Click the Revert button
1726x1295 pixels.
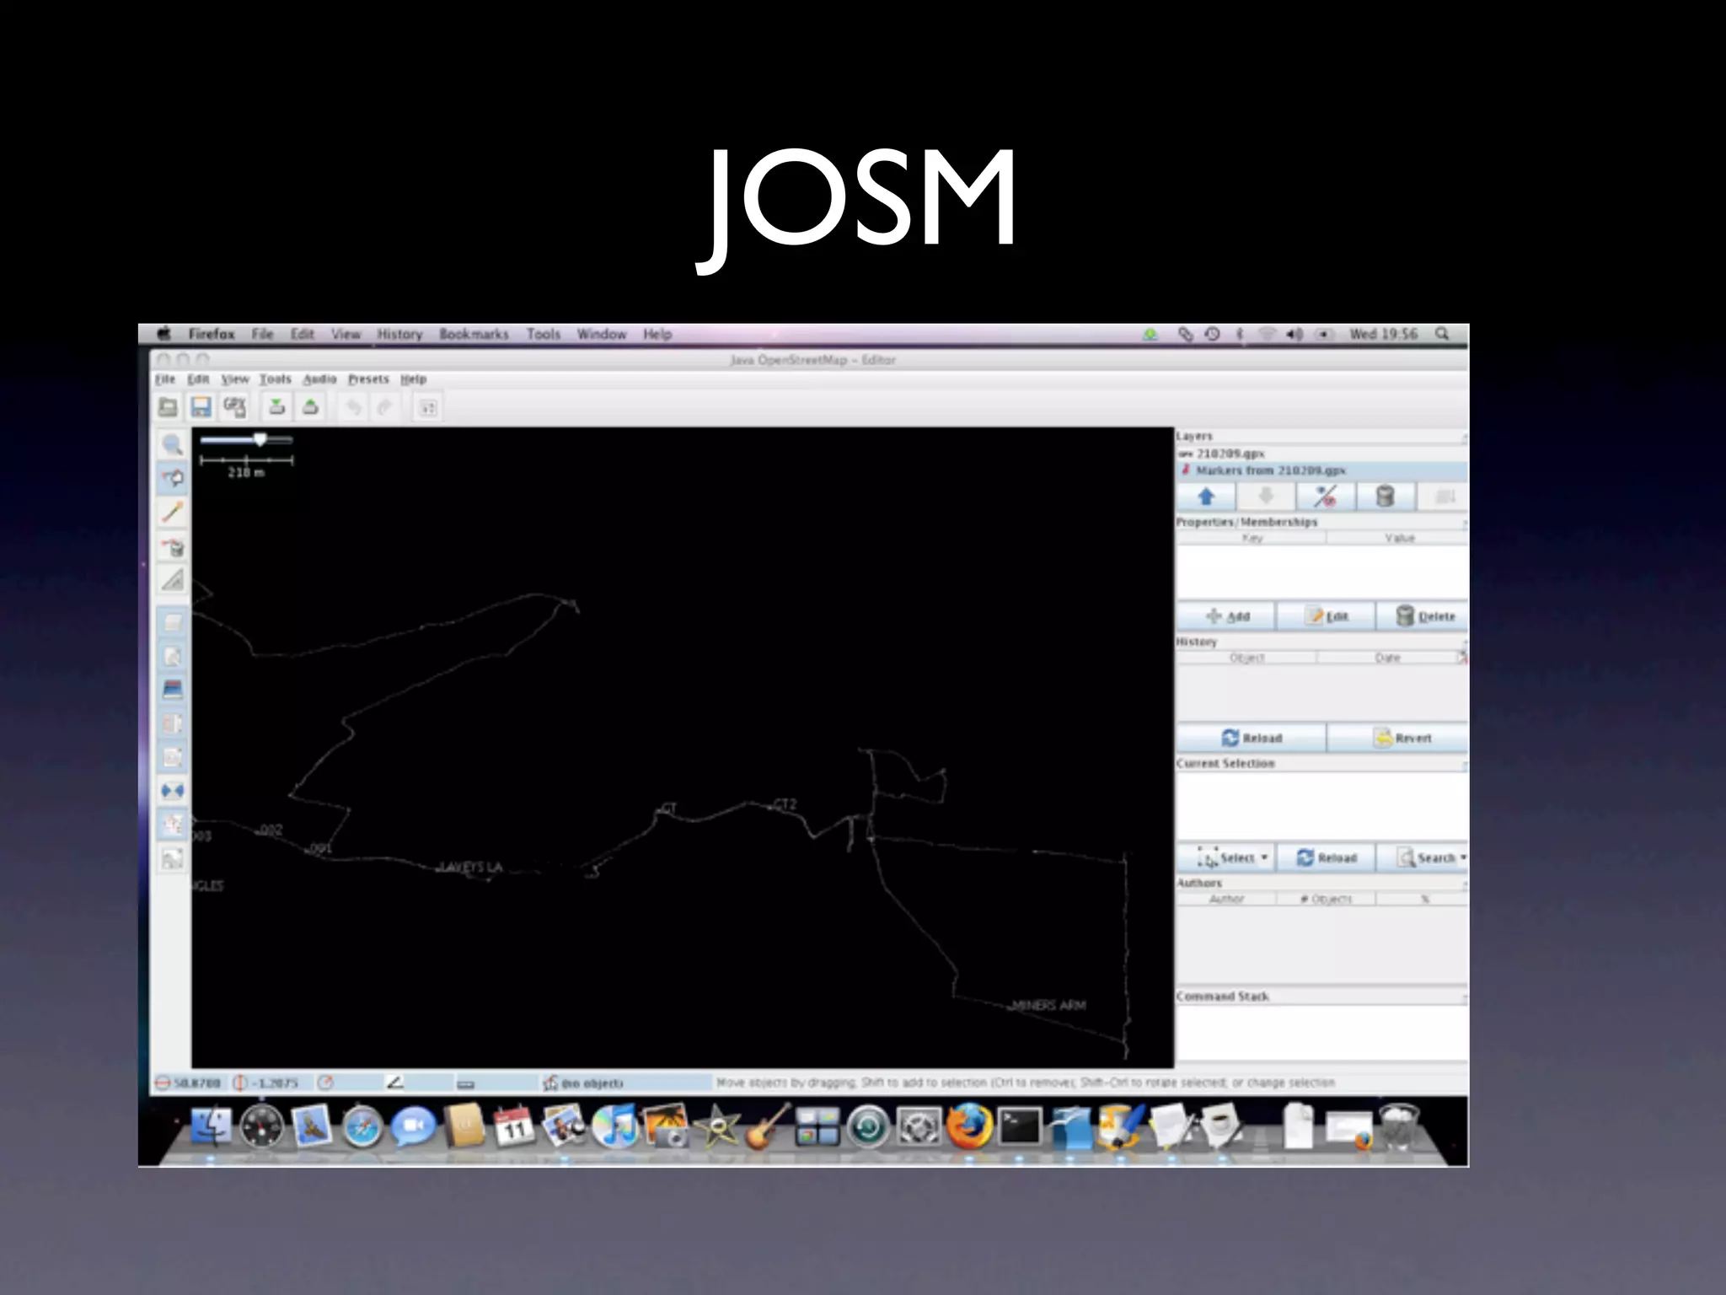1399,738
